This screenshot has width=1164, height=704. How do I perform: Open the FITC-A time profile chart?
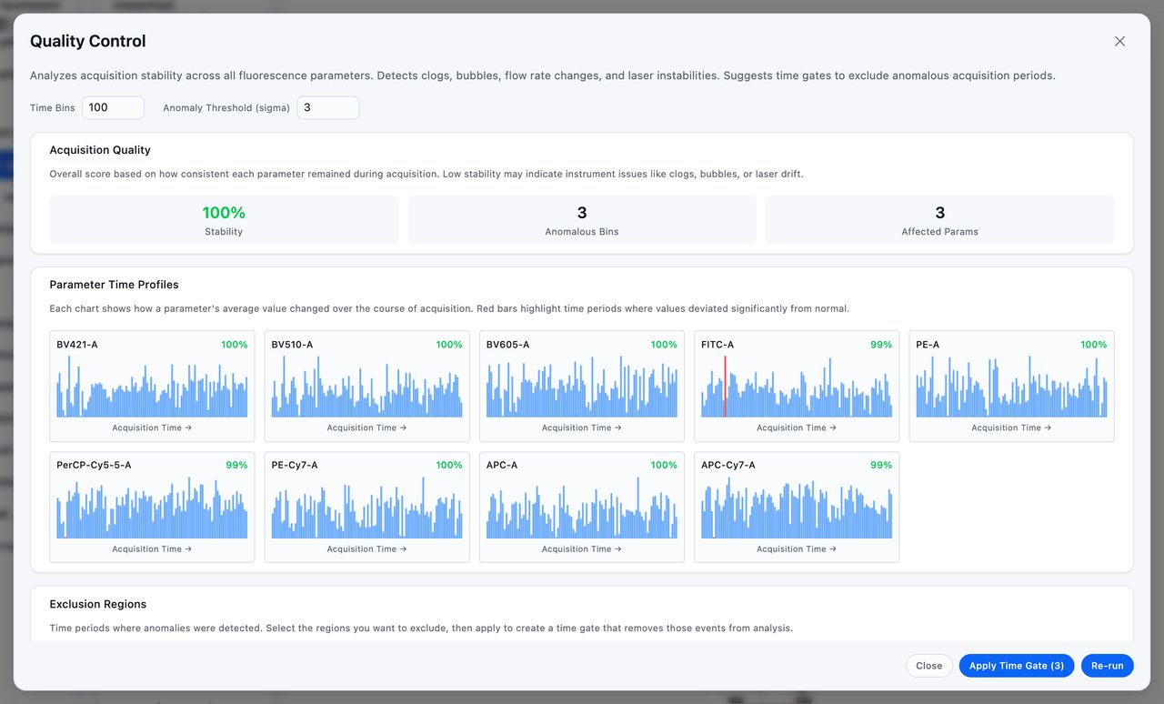(797, 386)
